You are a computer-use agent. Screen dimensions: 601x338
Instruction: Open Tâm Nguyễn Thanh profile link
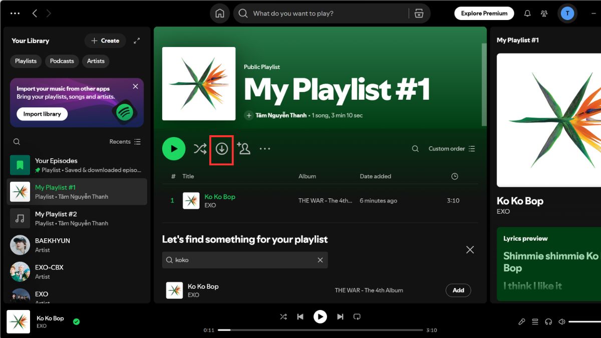point(281,115)
